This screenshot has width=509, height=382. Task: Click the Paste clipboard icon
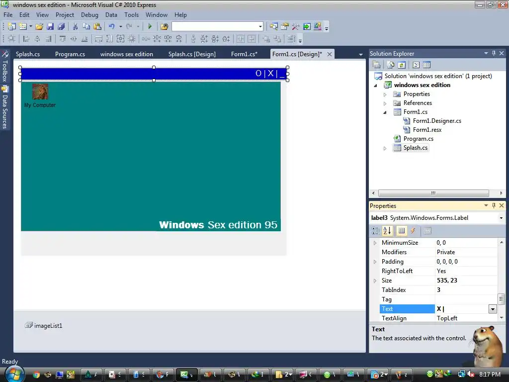coord(97,27)
